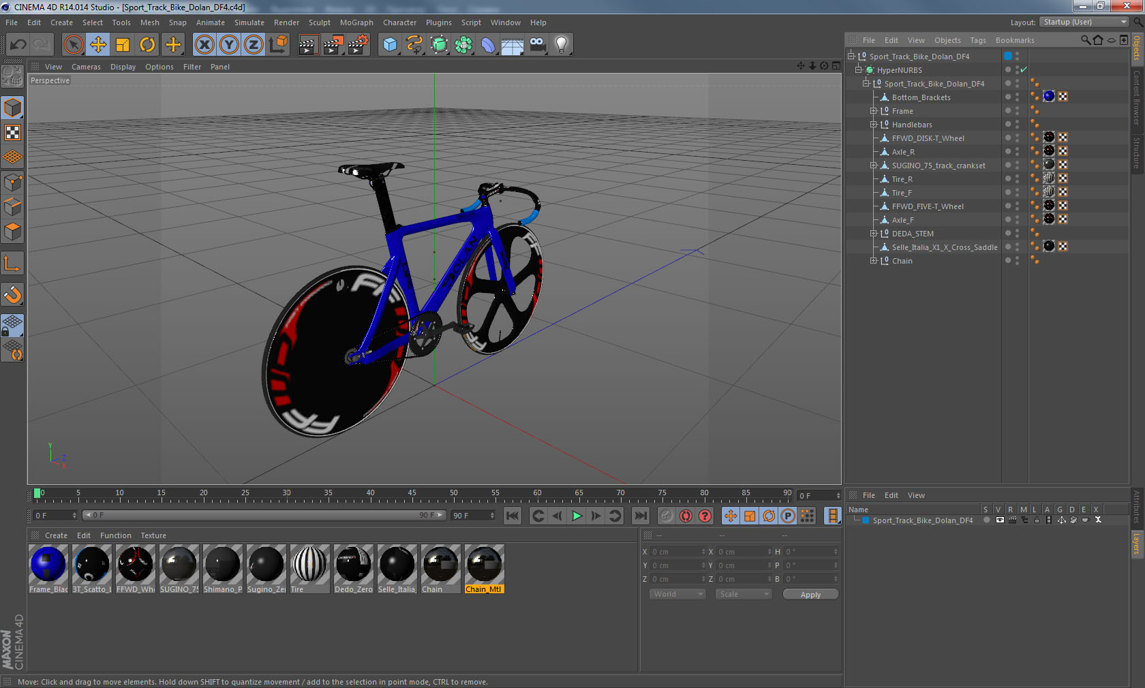This screenshot has width=1145, height=688.
Task: Click the HyperNURBS generator icon
Action: coord(439,45)
